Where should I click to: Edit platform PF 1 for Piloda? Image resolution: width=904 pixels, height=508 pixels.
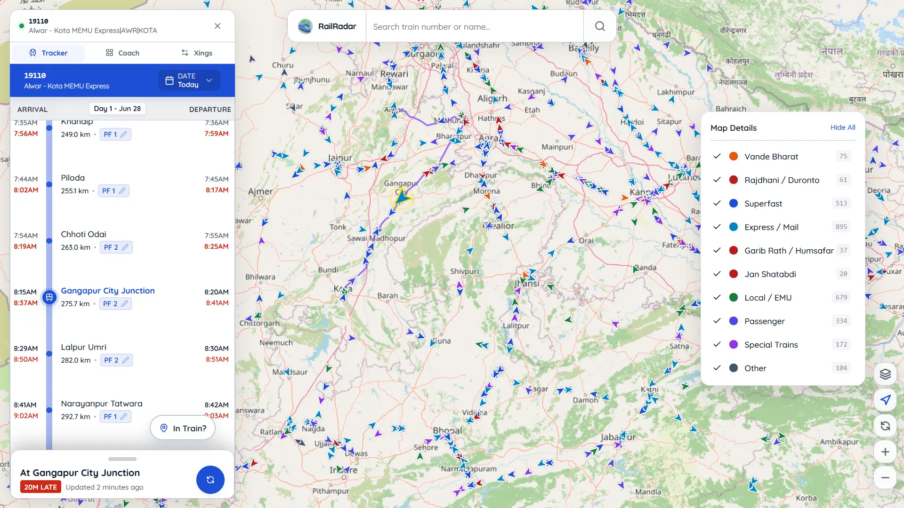pyautogui.click(x=113, y=191)
